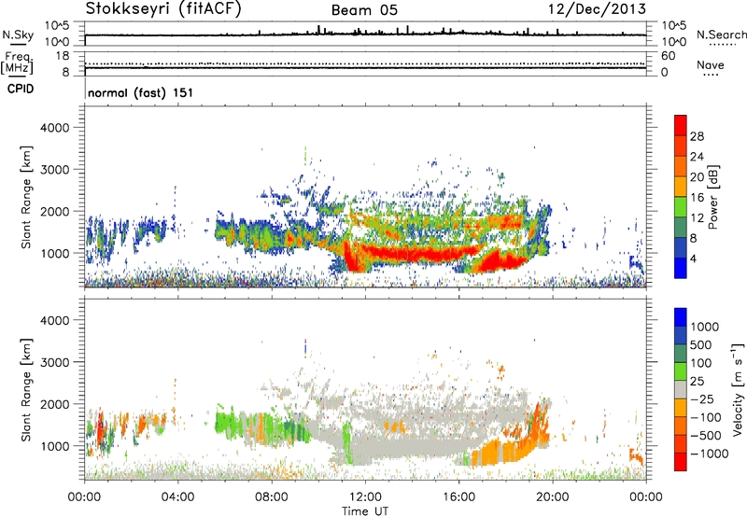The height and width of the screenshot is (517, 747).
Task: Click the 'Slant Range [km]' label of power panel
Action: coord(26,197)
